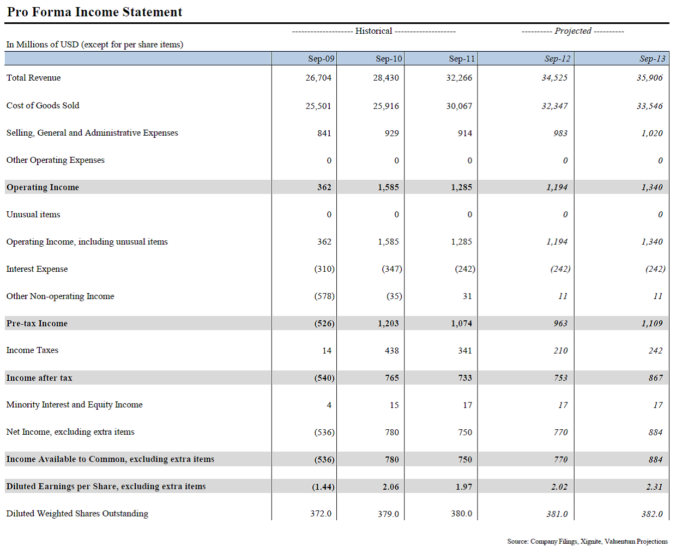Click the Cost of Goods Sold label
Screen dimensions: 676x554
(x=43, y=106)
